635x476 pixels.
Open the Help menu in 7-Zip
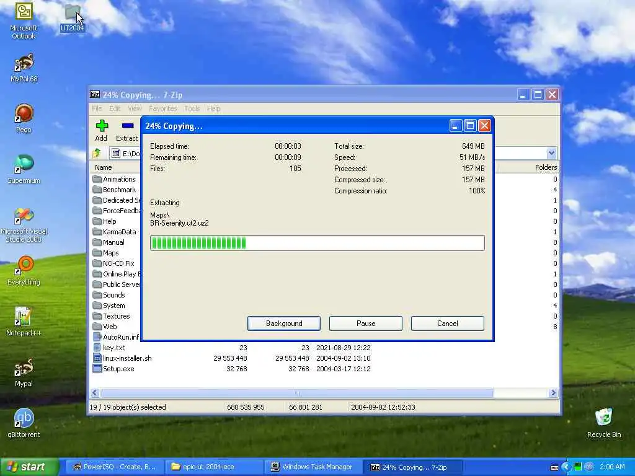(x=214, y=108)
